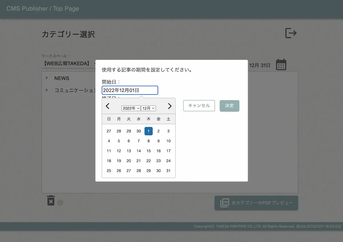Viewport: 343px width, 242px height.
Task: Go to previous month in date picker
Action: 107,106
